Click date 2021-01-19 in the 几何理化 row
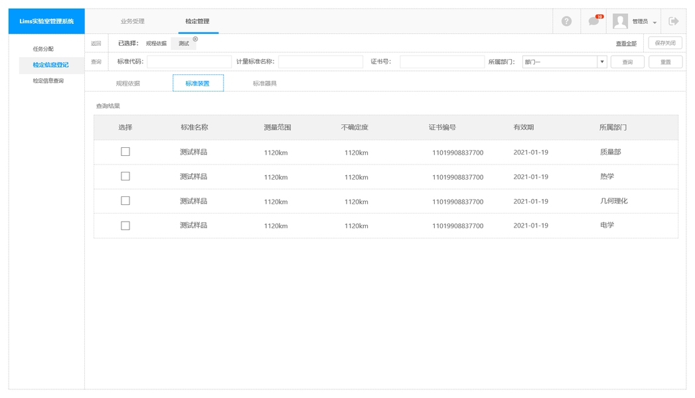695x398 pixels. 530,201
